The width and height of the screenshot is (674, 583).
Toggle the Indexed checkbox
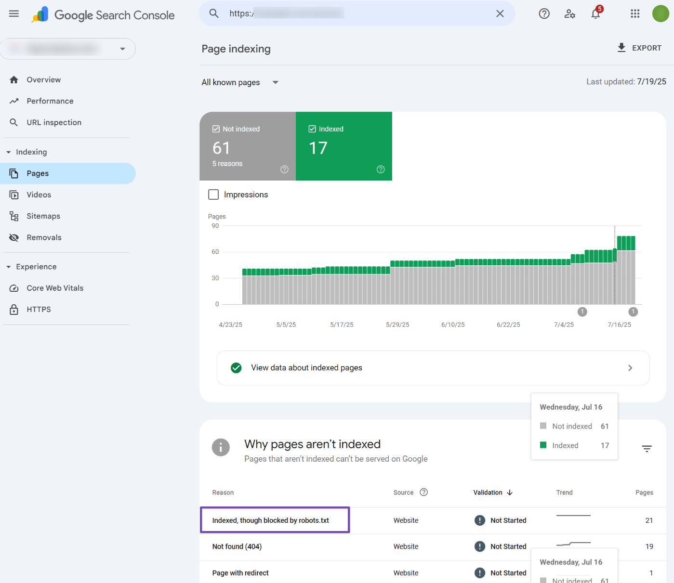tap(312, 129)
